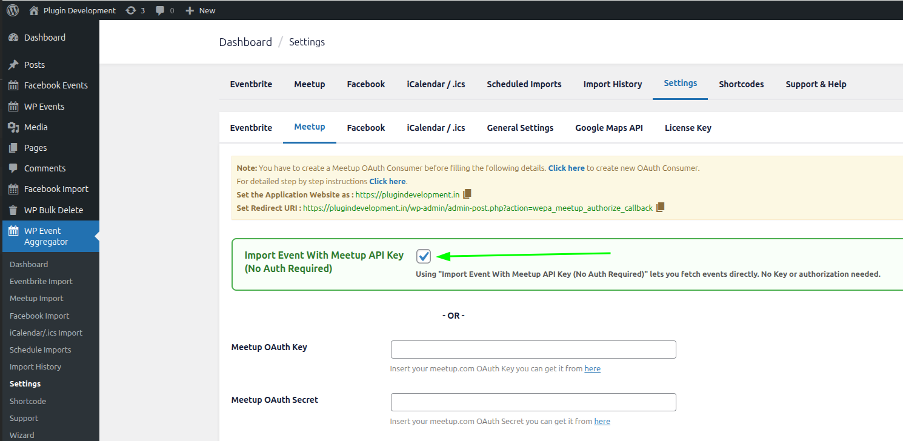Click the 'here' link below Meetup OAuth Key

pyautogui.click(x=592, y=368)
